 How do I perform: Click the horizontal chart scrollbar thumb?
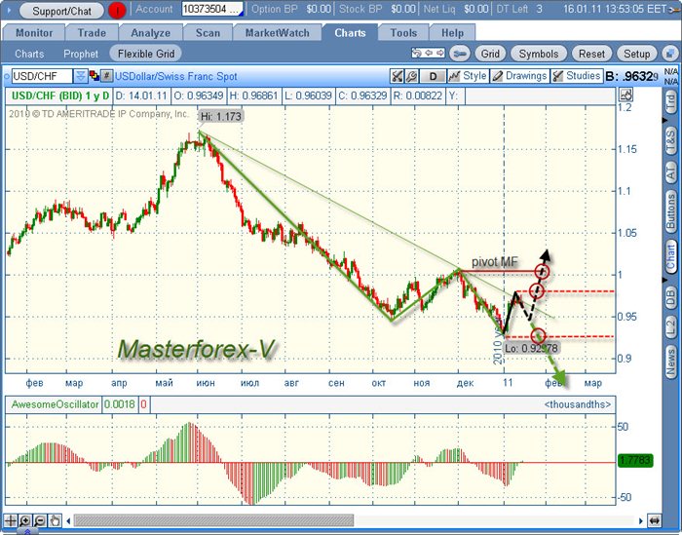[213, 520]
